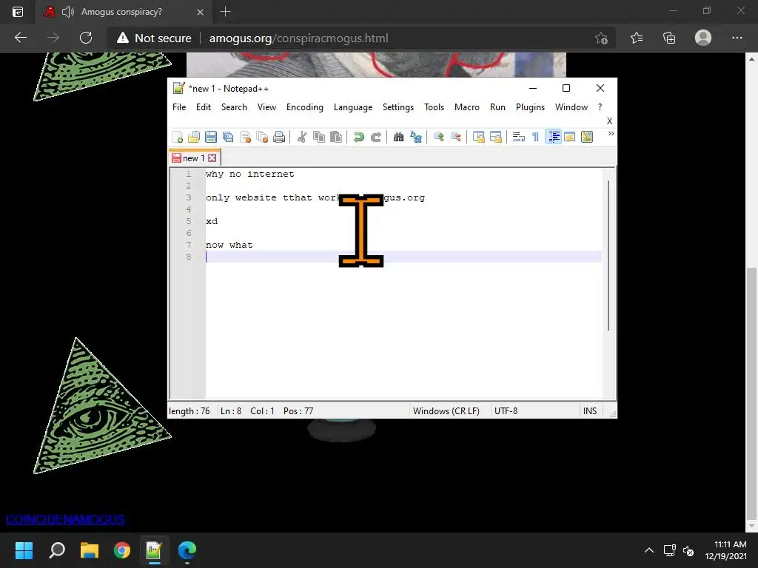Toggle Word Wrap in the toolbar
This screenshot has width=758, height=568.
click(x=519, y=137)
